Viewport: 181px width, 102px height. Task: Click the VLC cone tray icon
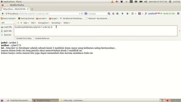pos(112,2)
